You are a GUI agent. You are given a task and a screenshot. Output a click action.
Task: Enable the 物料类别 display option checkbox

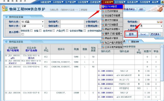(31, 31)
